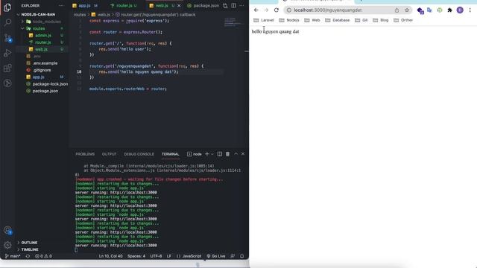Viewport: 477px width, 268px height.
Task: Open the Database bookmarks folder
Action: [338, 20]
